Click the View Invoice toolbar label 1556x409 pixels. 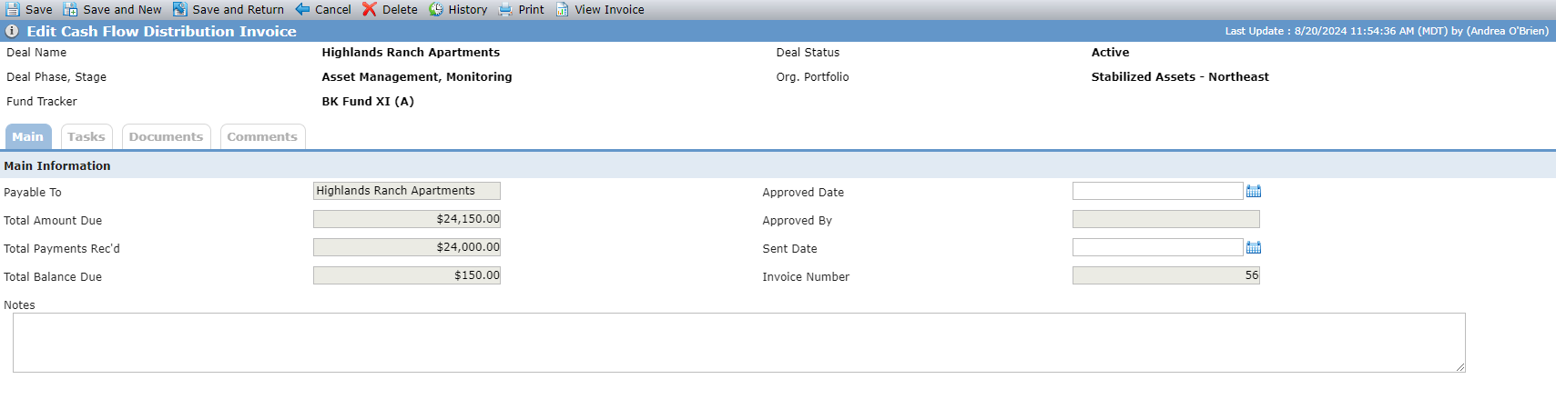click(609, 9)
